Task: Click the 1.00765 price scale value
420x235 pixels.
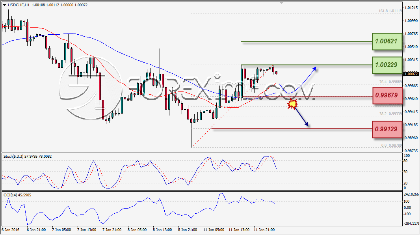Action: [411, 34]
